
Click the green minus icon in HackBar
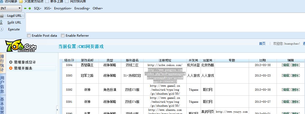tap(25, 8)
